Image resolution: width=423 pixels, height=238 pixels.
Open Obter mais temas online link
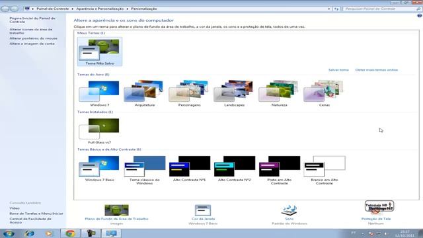click(x=376, y=70)
